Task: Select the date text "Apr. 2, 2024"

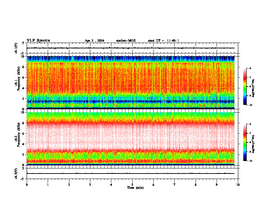Action: (94, 41)
